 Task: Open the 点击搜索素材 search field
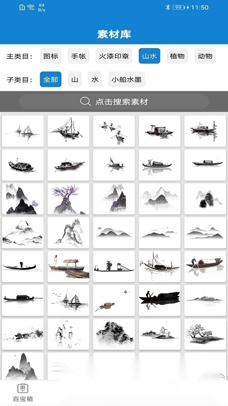point(114,101)
